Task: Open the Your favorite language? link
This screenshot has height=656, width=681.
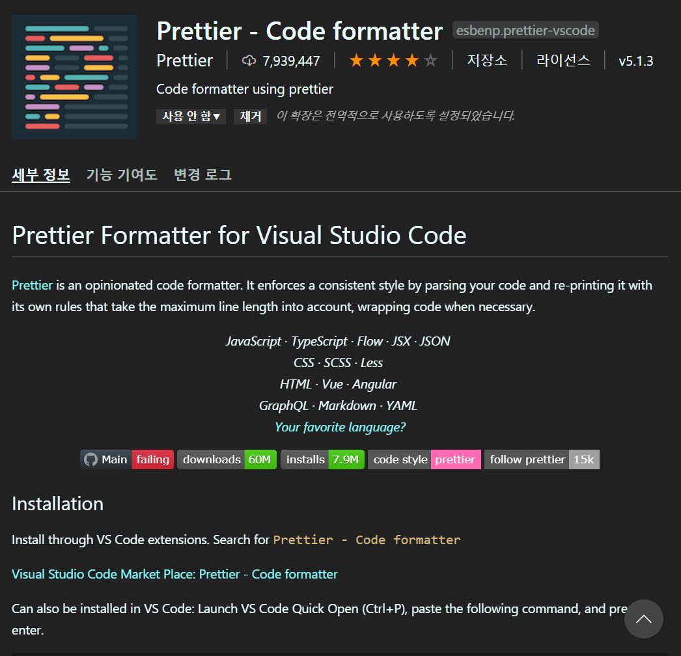Action: tap(340, 427)
